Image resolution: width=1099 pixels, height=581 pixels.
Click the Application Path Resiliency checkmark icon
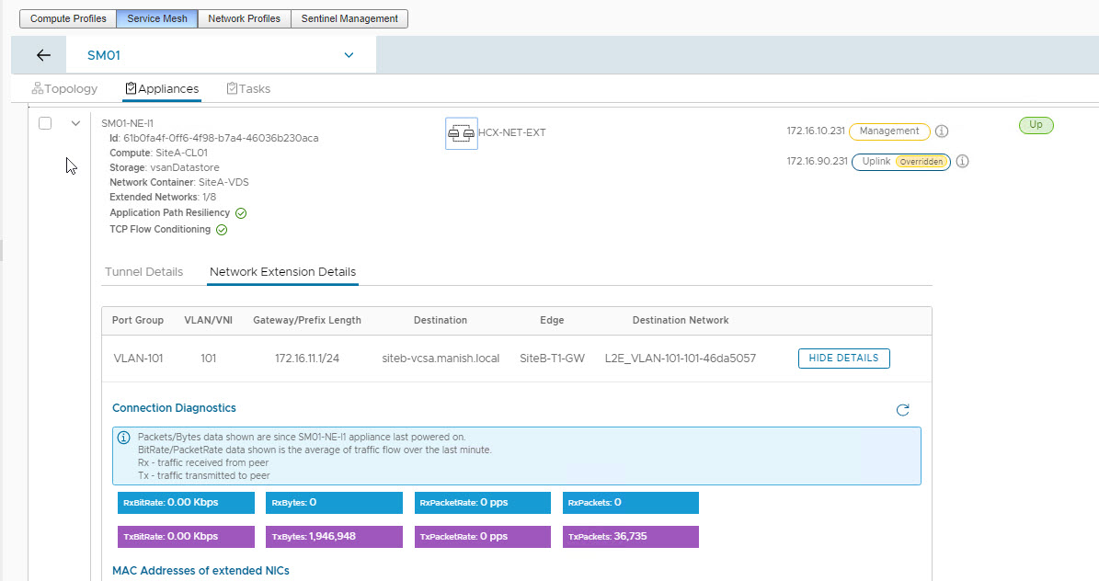(x=241, y=213)
